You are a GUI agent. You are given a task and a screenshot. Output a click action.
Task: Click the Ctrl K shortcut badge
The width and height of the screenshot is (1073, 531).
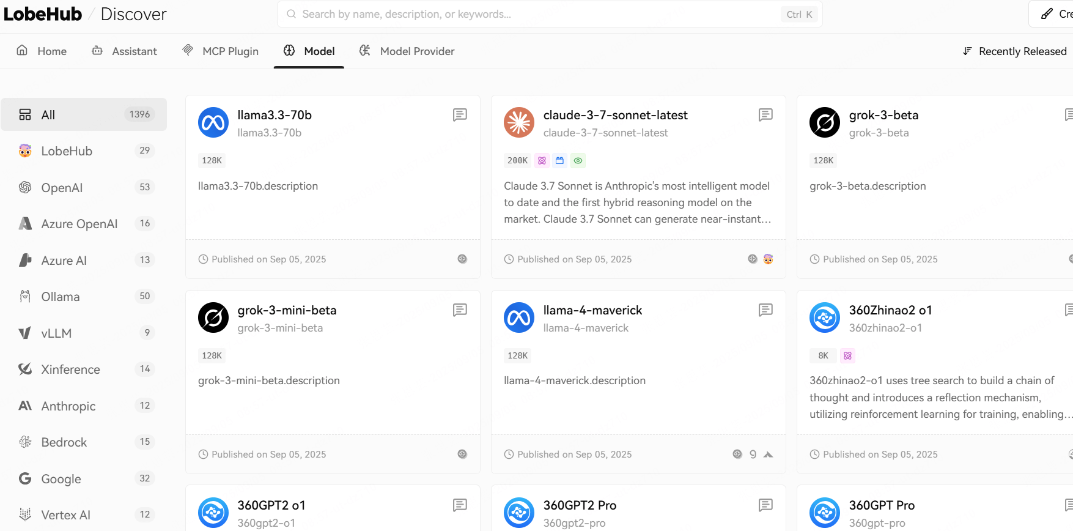coord(799,14)
